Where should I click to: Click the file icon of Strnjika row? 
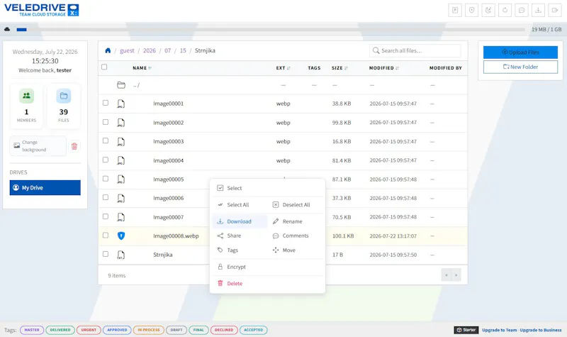point(120,255)
